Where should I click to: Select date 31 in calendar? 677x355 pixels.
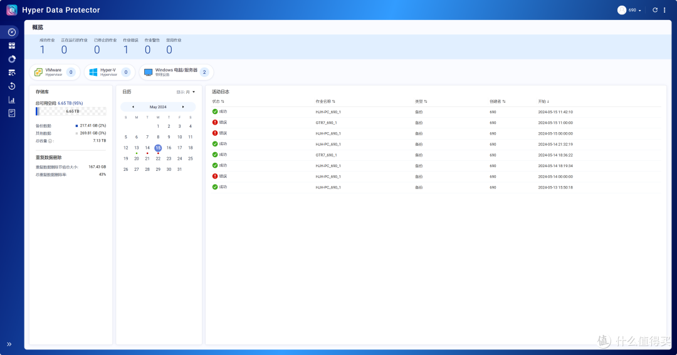[x=180, y=170]
